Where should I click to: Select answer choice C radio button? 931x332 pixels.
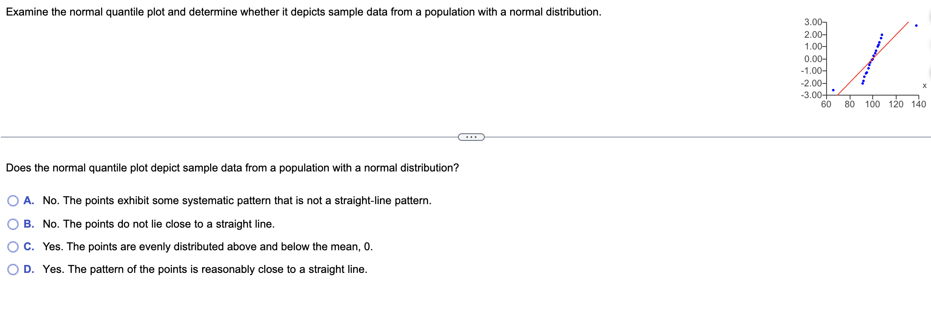pyautogui.click(x=13, y=247)
